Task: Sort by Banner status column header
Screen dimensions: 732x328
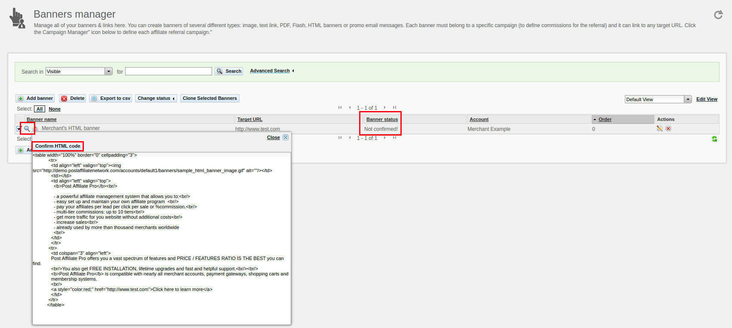Action: (382, 120)
